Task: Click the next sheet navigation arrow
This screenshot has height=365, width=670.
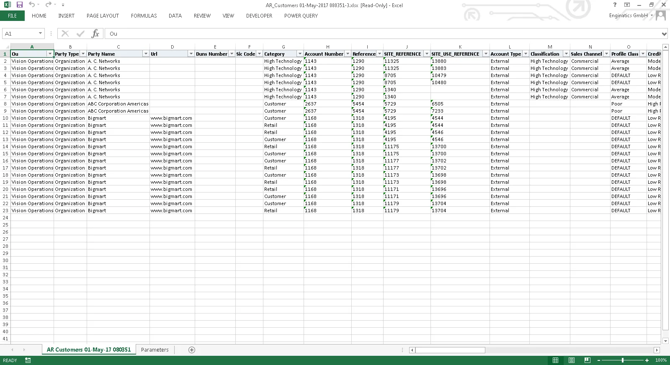Action: coord(24,350)
